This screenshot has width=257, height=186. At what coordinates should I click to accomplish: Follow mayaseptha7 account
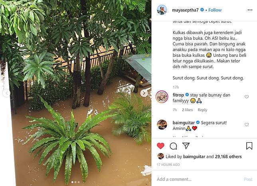[215, 10]
